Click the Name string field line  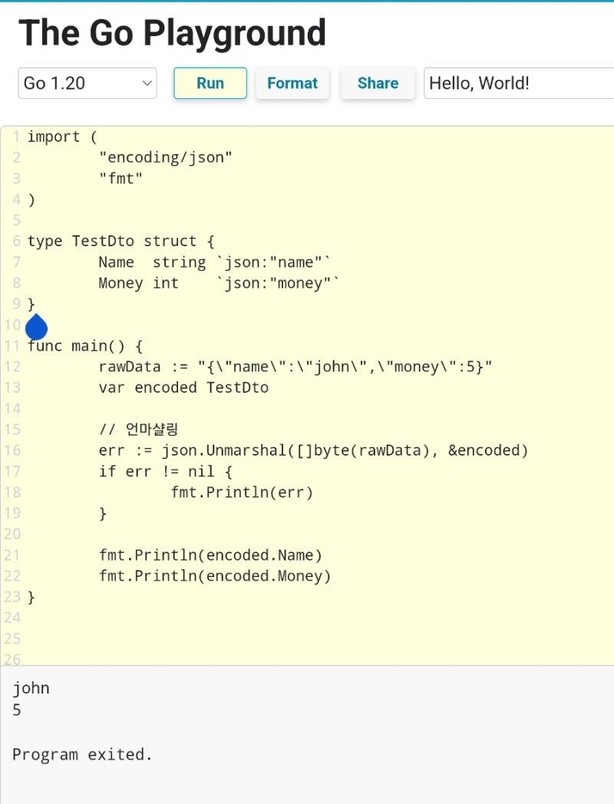pos(214,262)
